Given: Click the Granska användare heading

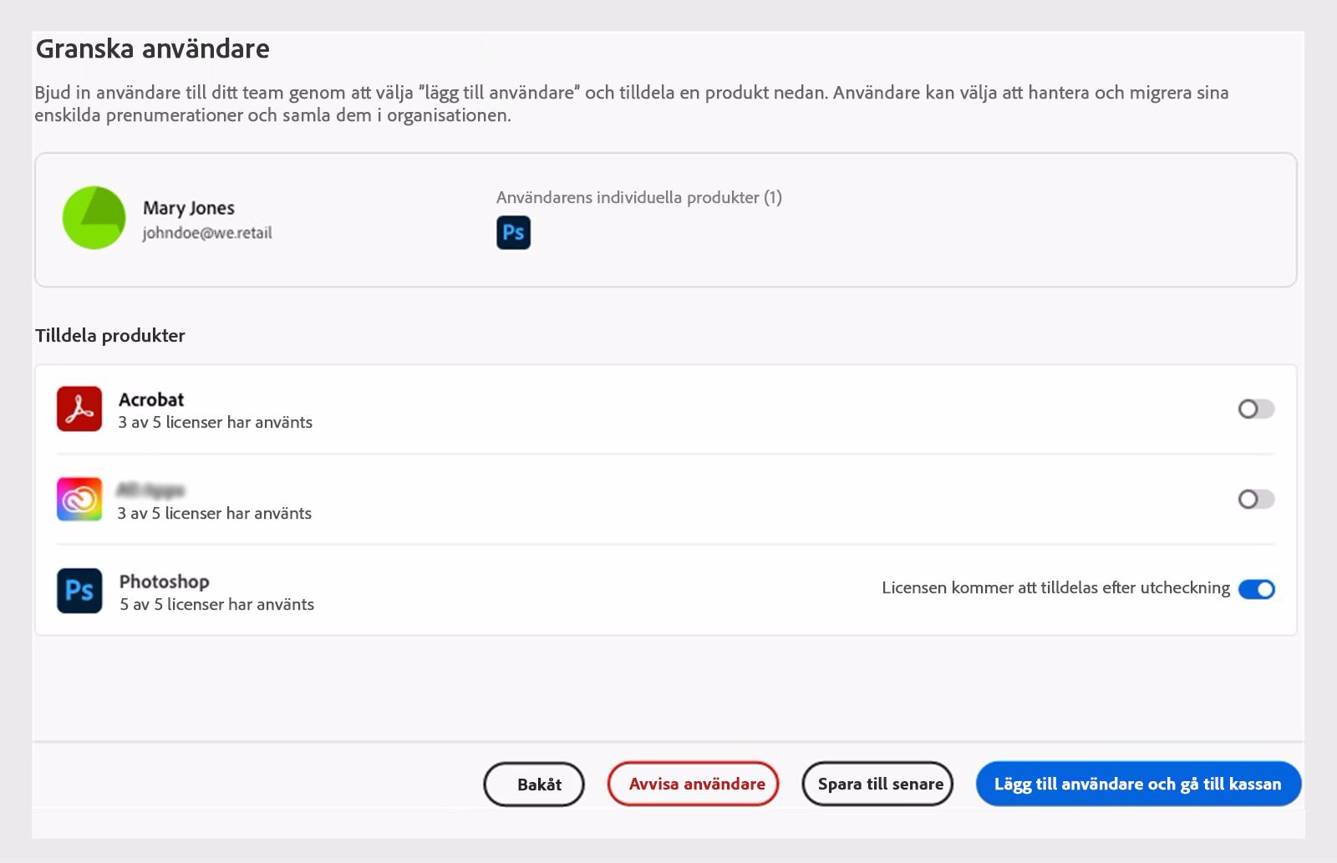Looking at the screenshot, I should (x=153, y=49).
